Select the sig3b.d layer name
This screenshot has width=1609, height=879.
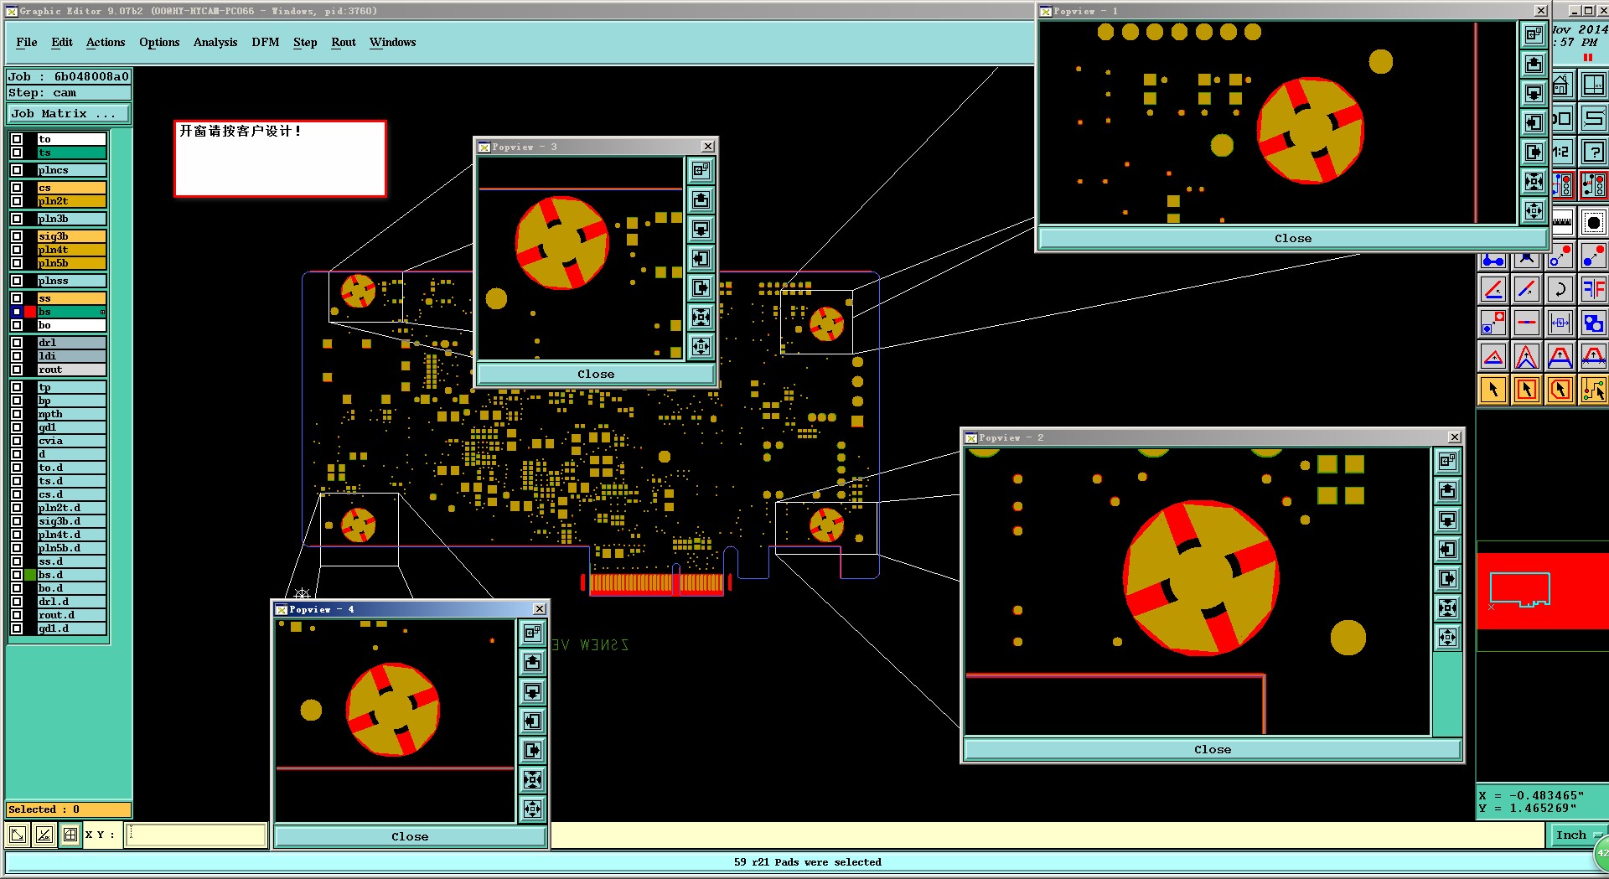(72, 521)
